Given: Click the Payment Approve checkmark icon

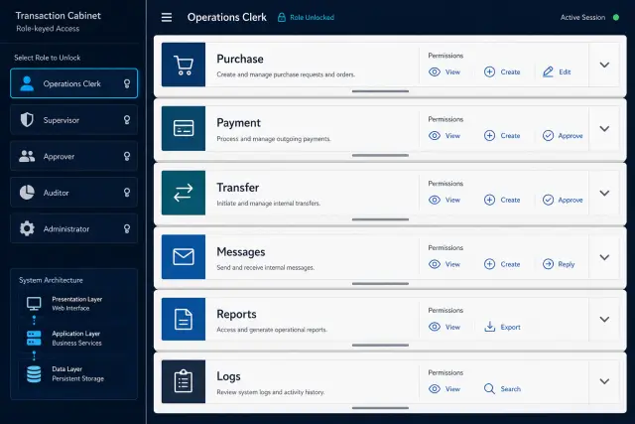Looking at the screenshot, I should tap(548, 135).
